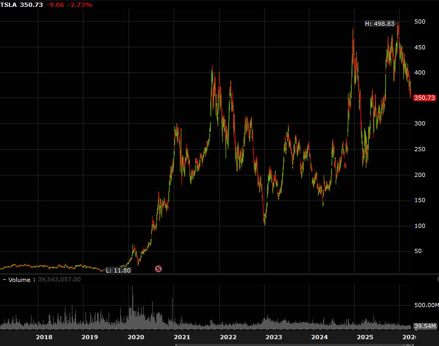Click the split event marker icon near 2020

point(158,269)
